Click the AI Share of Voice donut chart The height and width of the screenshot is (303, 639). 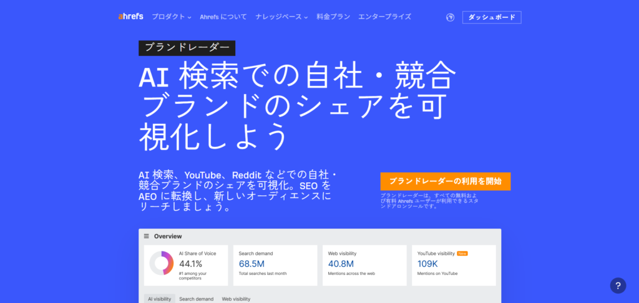point(162,263)
